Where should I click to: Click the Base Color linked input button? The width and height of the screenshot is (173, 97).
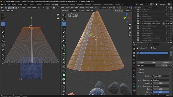click(160, 80)
